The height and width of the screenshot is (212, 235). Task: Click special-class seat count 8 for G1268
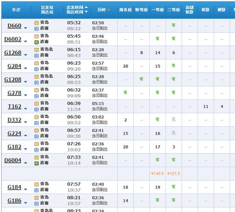point(141,53)
